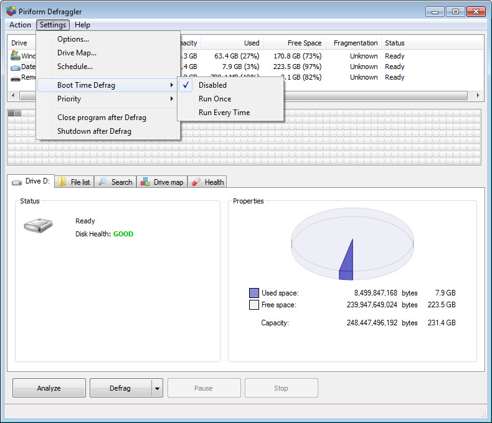Click the GOOD disk health text
Image resolution: width=492 pixels, height=423 pixels.
[x=123, y=234]
